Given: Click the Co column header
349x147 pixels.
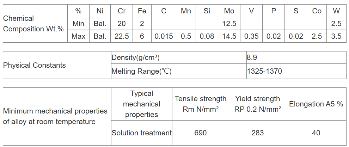Looking at the screenshot, I should click(x=317, y=11).
